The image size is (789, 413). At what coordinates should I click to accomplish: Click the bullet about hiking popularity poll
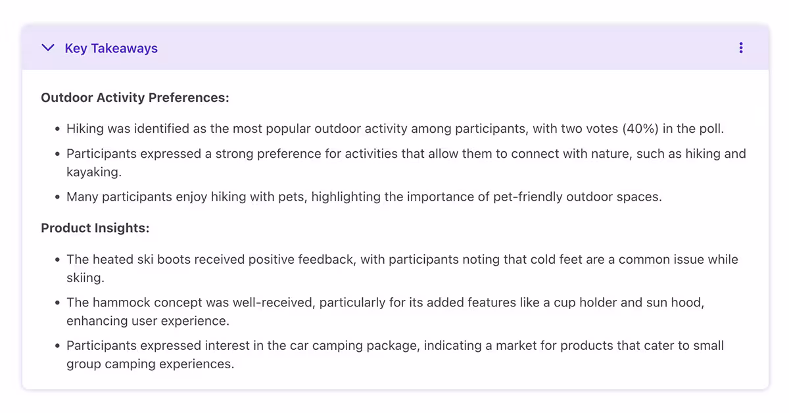pos(394,128)
